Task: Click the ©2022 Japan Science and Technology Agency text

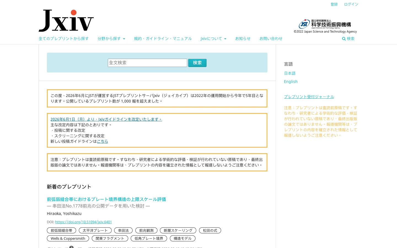Action: pyautogui.click(x=325, y=32)
